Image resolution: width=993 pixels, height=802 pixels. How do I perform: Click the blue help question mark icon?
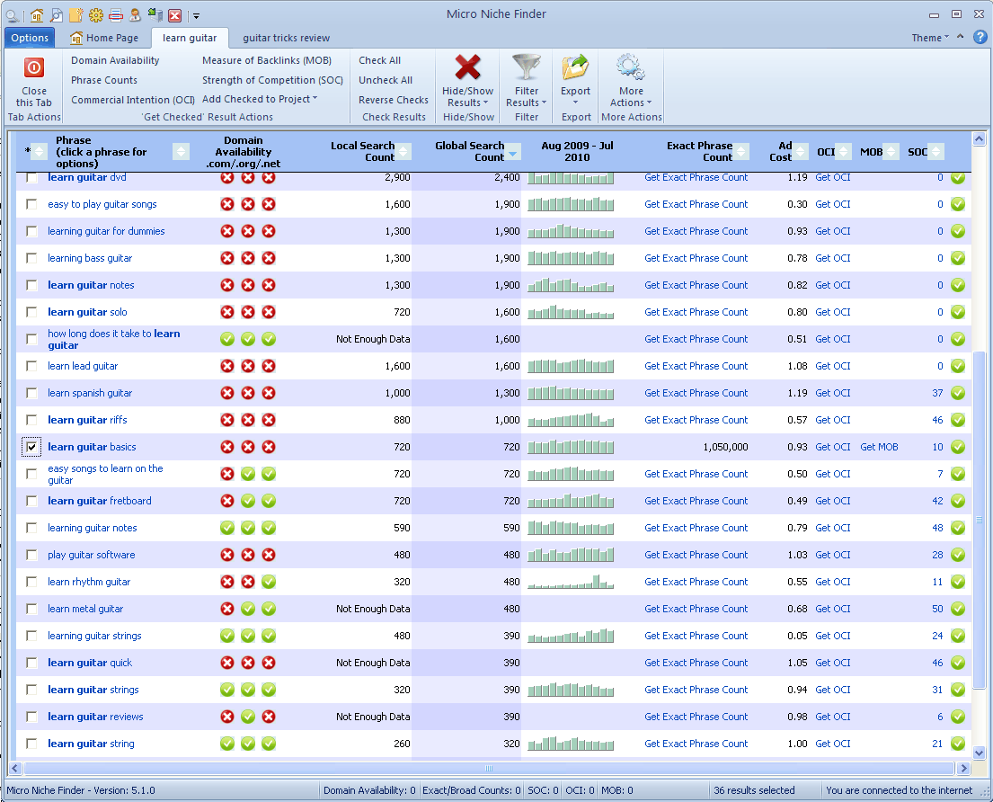pyautogui.click(x=980, y=37)
